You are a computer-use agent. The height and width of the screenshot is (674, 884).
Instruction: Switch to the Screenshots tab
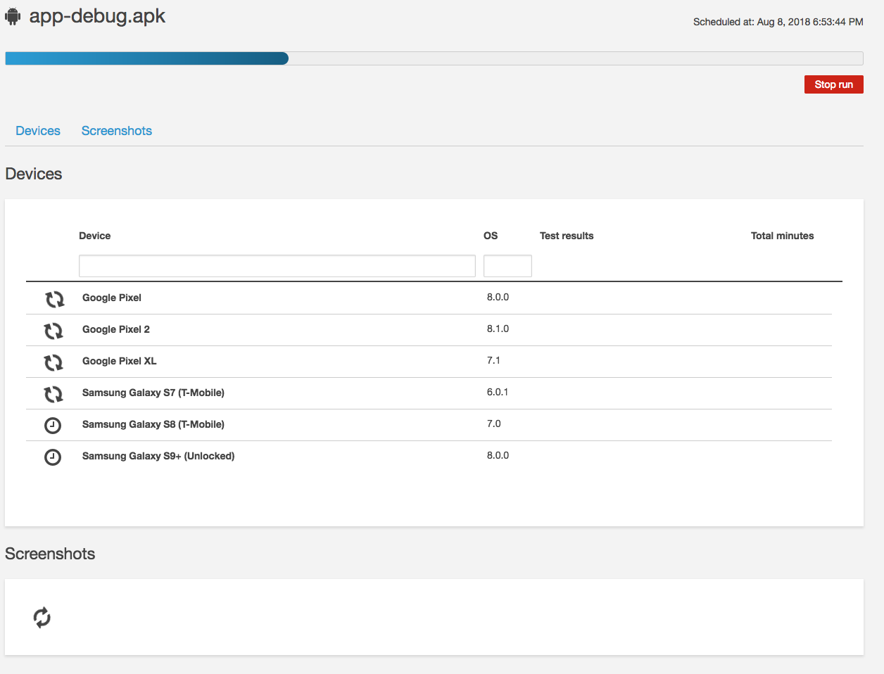tap(117, 131)
